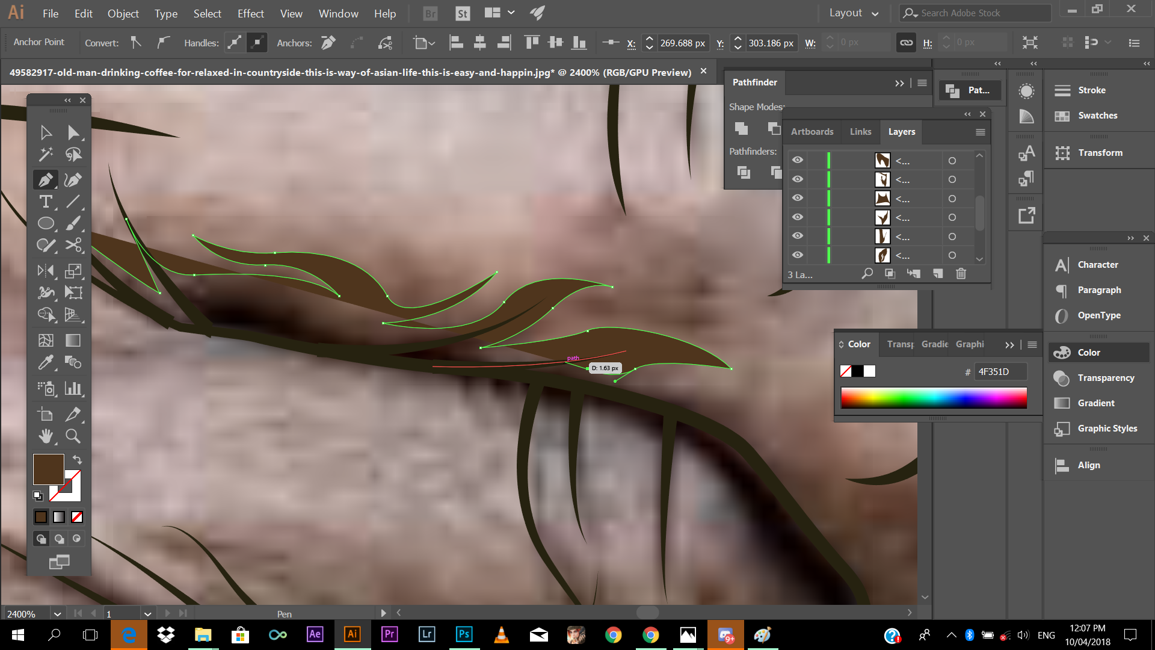This screenshot has height=650, width=1155.
Task: Toggle visibility of the fifth layer row
Action: click(798, 236)
